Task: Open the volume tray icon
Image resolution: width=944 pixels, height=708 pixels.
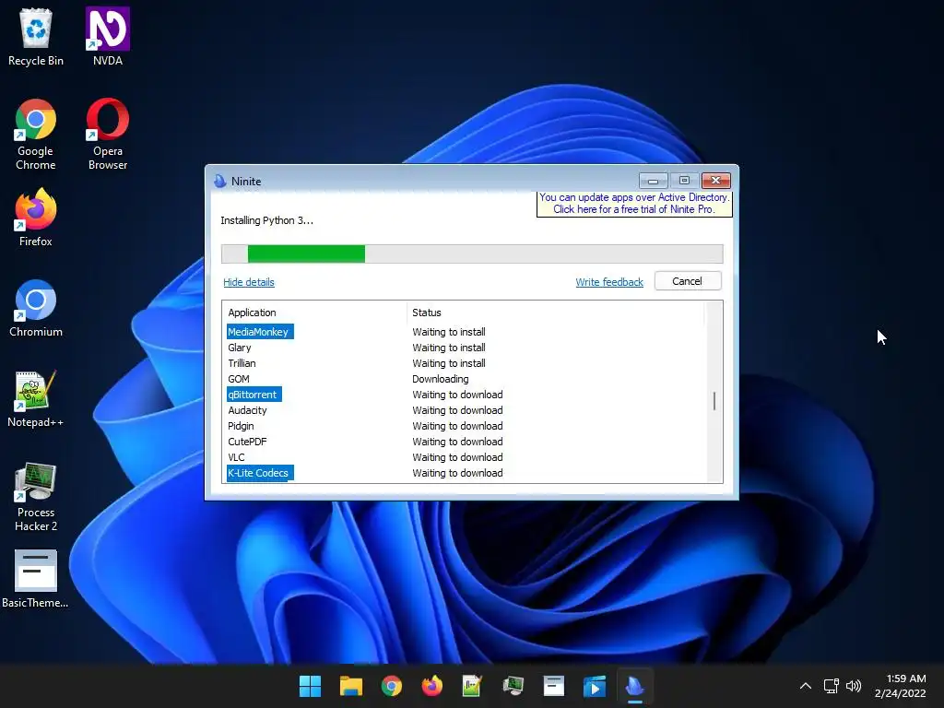Action: click(x=854, y=686)
